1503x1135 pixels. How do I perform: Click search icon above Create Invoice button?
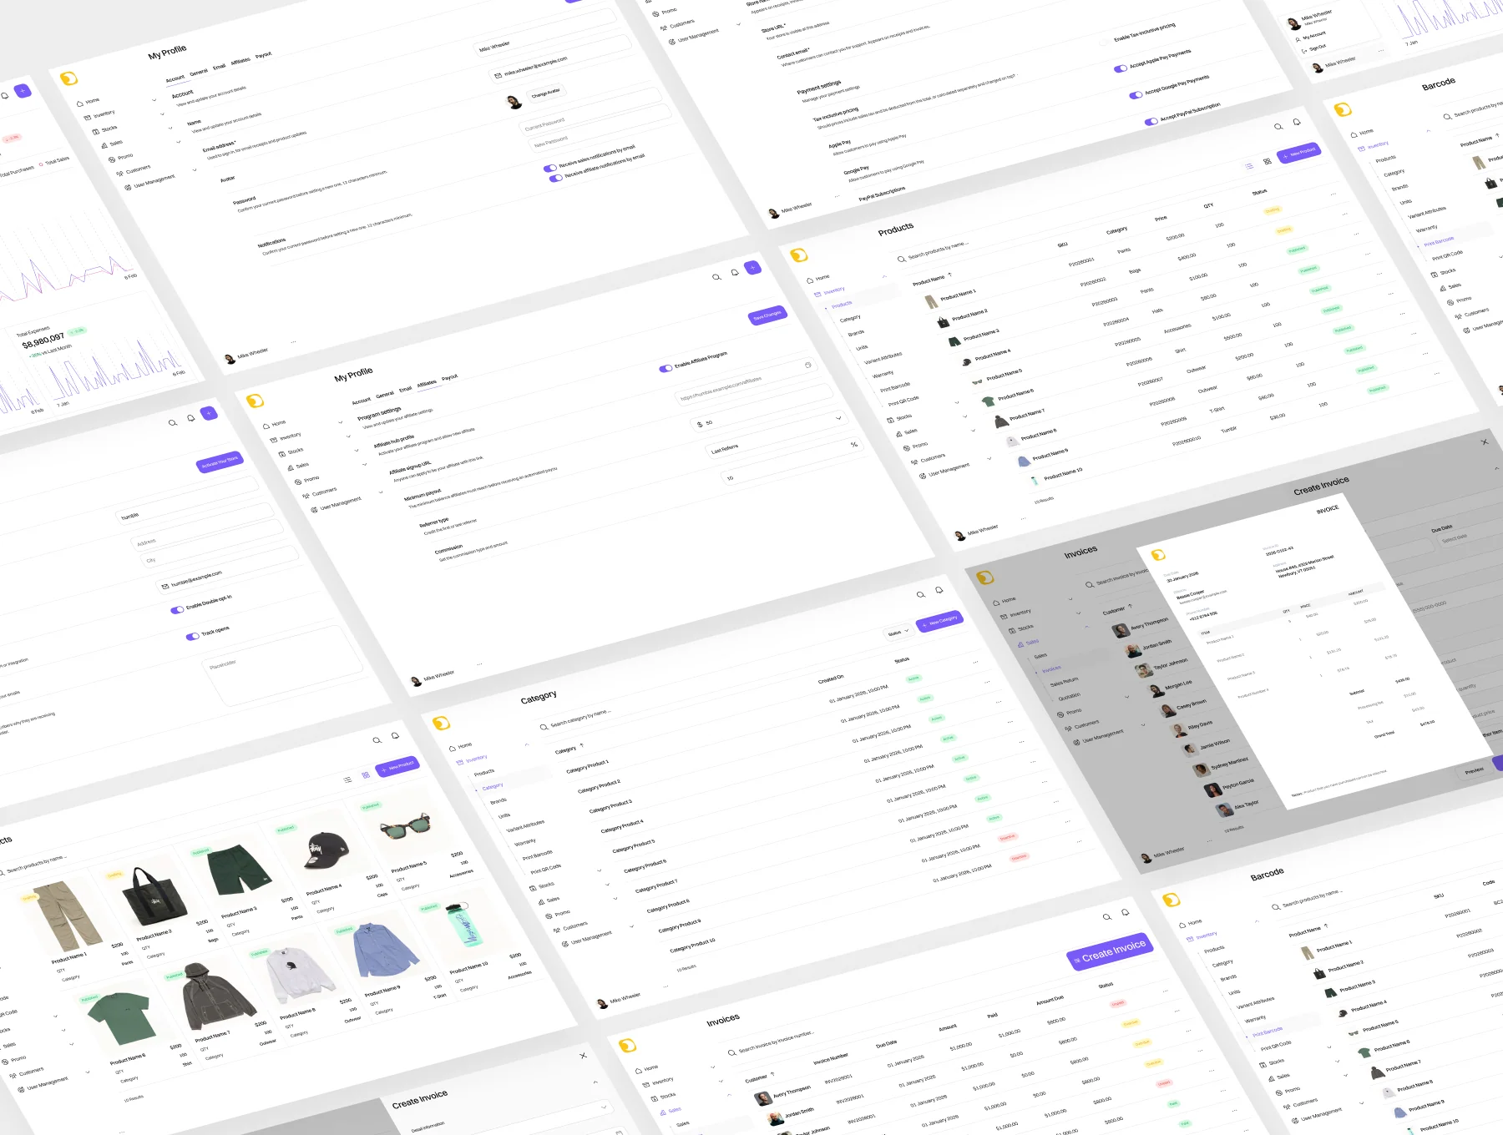(x=1107, y=916)
